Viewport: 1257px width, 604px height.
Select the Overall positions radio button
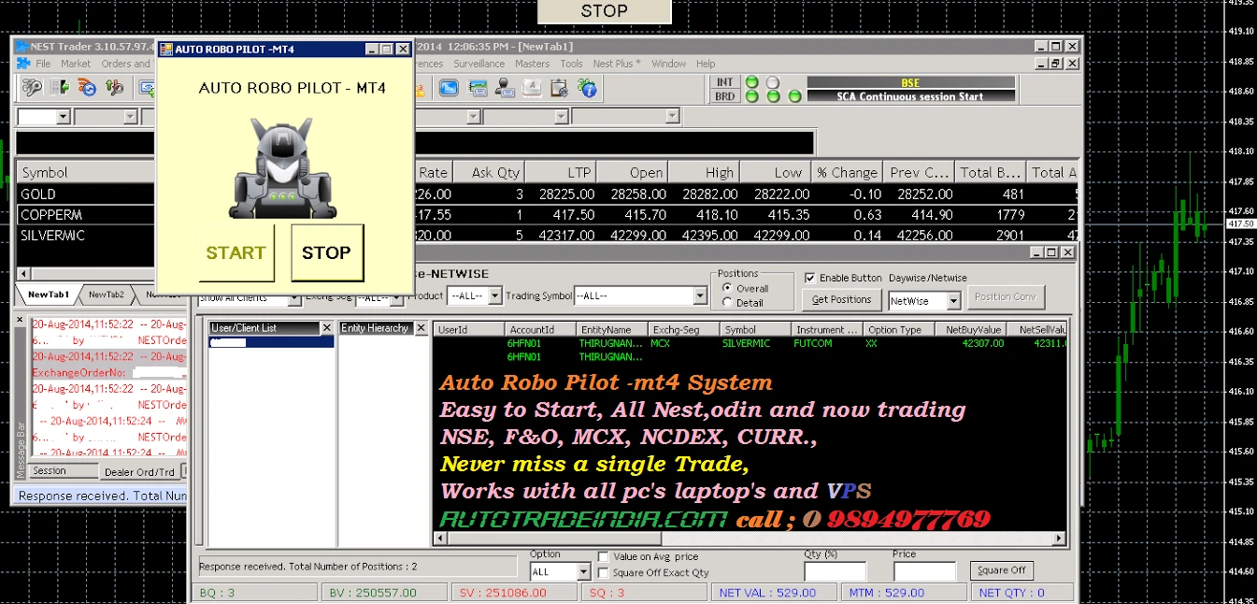pos(728,289)
